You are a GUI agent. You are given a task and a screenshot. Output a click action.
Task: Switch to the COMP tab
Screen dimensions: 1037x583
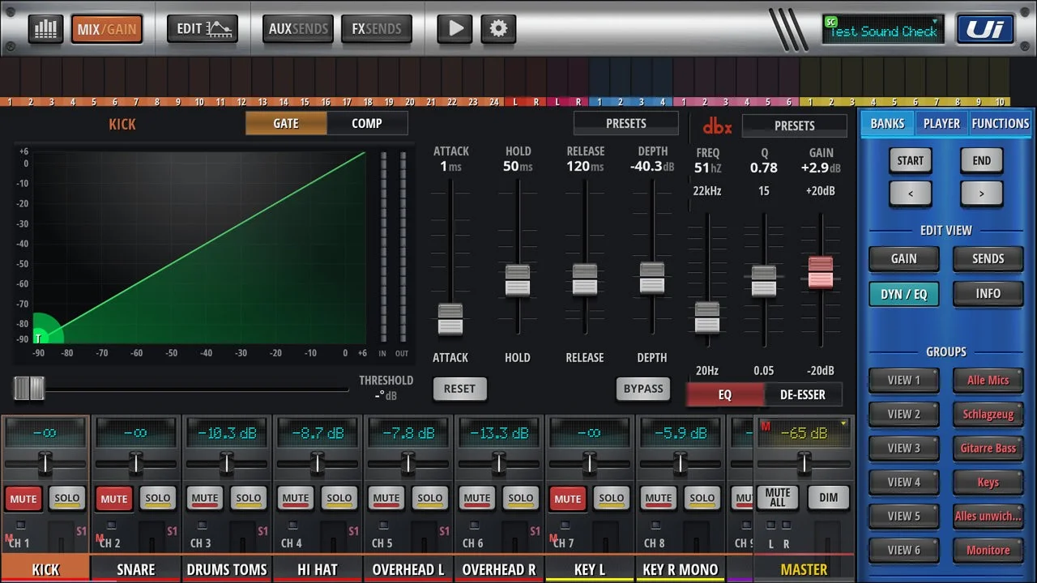click(x=367, y=123)
